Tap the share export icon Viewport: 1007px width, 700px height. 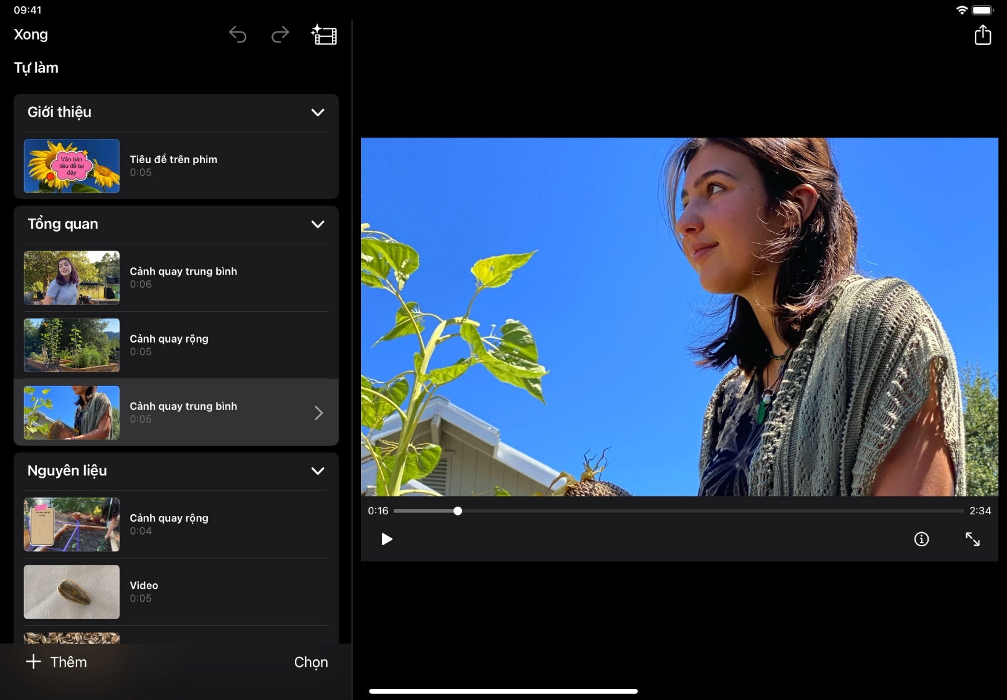pos(982,35)
